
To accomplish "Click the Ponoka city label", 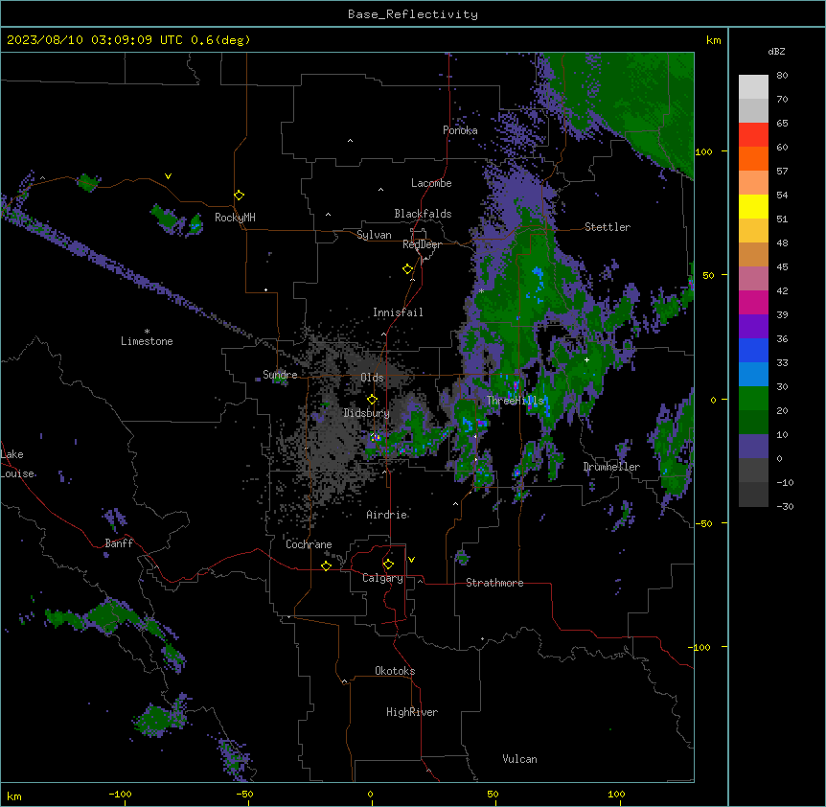I will pyautogui.click(x=460, y=130).
